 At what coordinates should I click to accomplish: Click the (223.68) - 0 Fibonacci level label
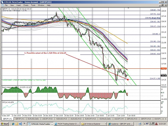156,34
